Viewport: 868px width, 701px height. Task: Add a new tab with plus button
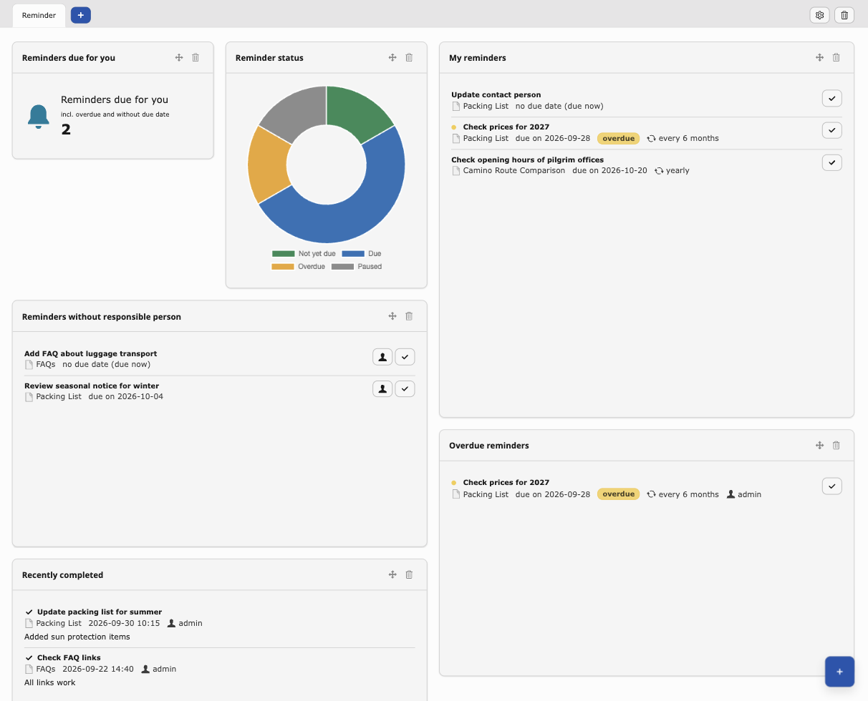pyautogui.click(x=81, y=15)
